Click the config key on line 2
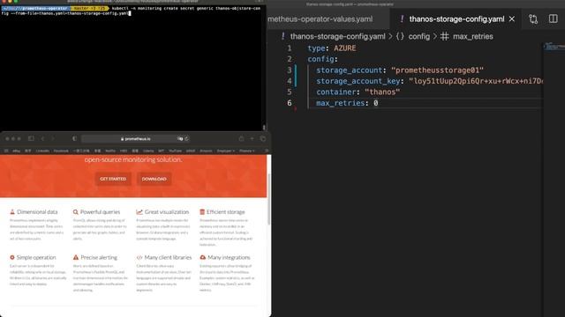 point(320,59)
